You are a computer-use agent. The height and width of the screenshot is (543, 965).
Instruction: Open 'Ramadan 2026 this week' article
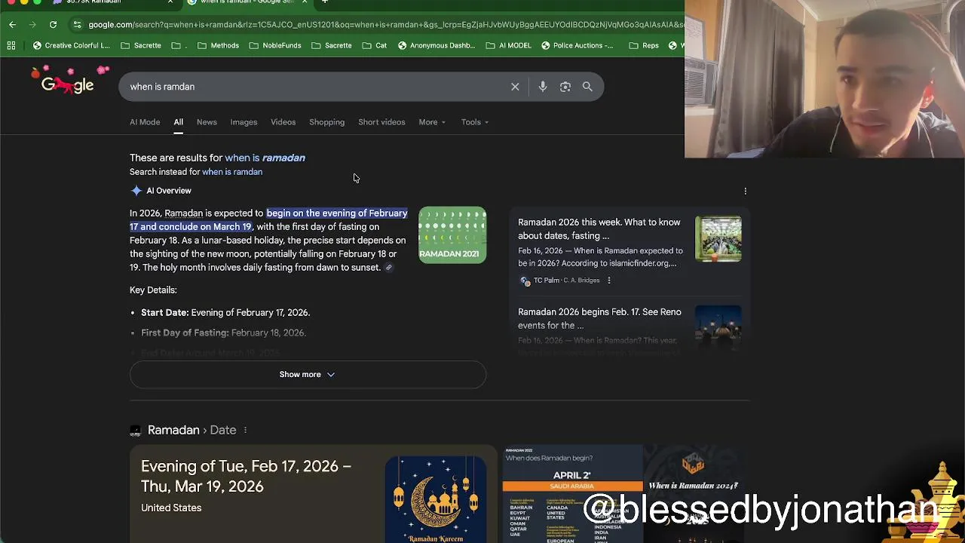(599, 229)
